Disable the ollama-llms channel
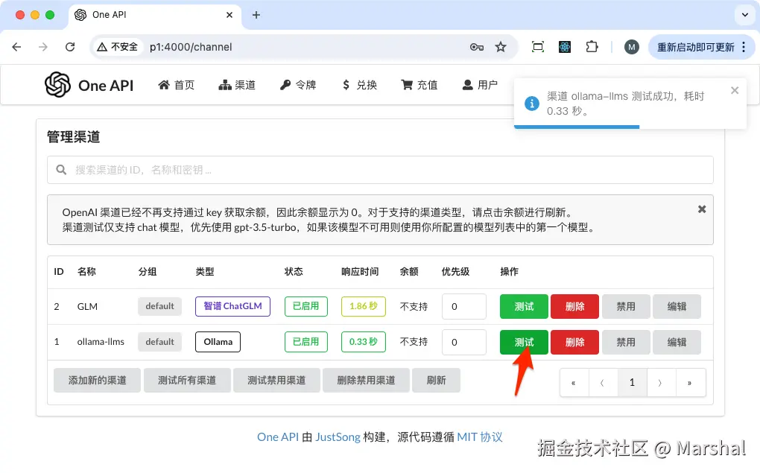 [x=626, y=342]
